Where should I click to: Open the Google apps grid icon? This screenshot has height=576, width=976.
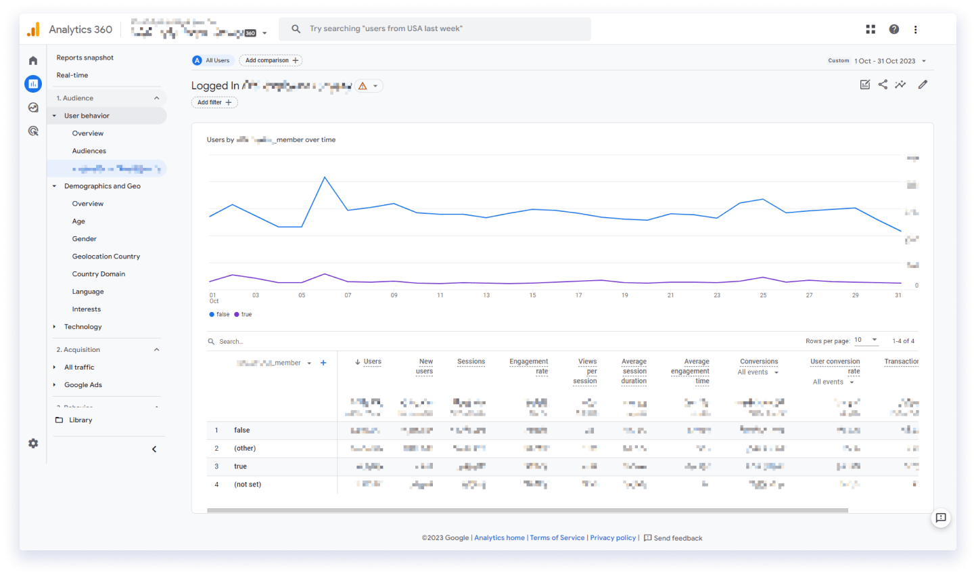(x=870, y=29)
